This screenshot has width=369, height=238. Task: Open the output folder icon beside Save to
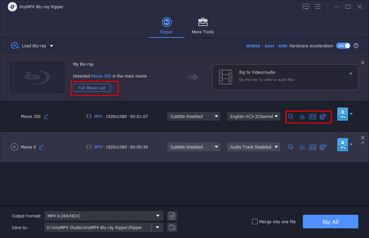172,227
